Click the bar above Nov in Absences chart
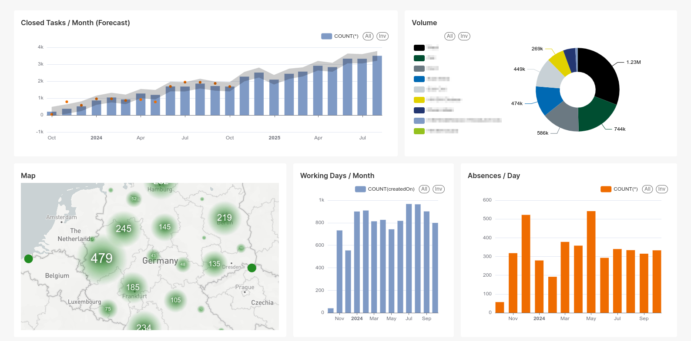 [x=513, y=283]
